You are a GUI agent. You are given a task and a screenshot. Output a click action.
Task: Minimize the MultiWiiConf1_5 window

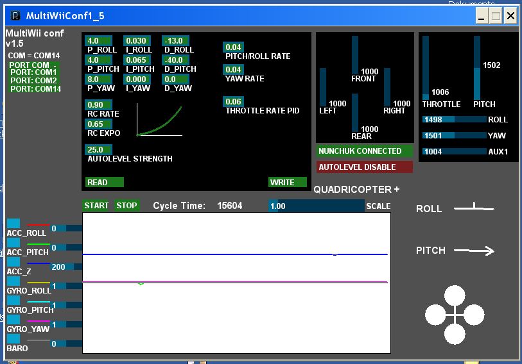click(482, 16)
